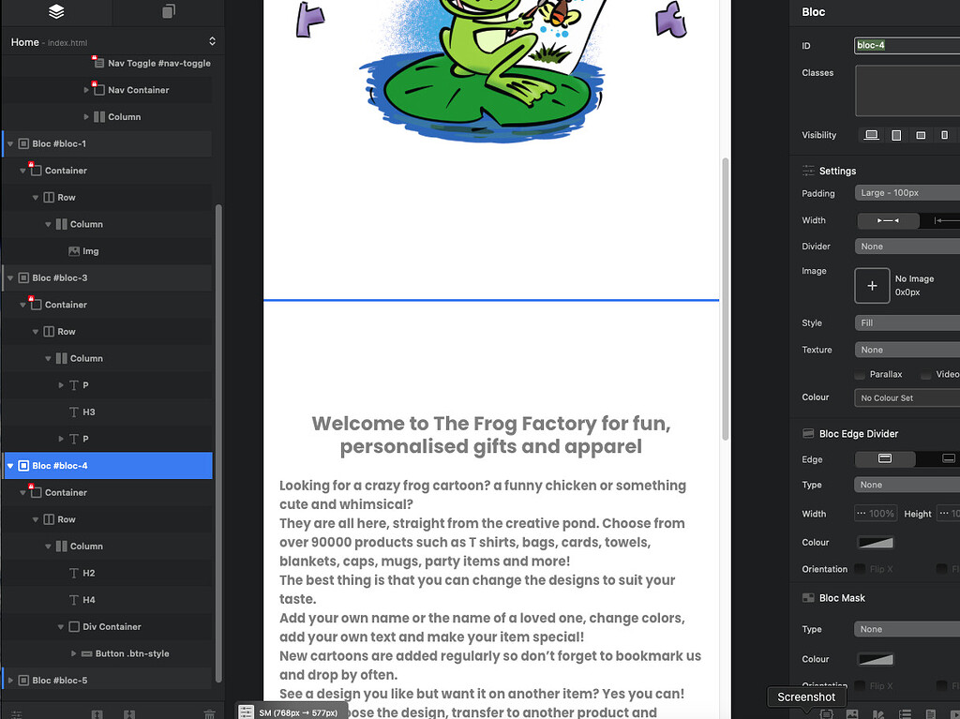The width and height of the screenshot is (960, 719).
Task: Enable the Parallax checkbox
Action: click(x=859, y=374)
